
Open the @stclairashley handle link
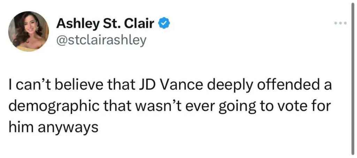101,40
